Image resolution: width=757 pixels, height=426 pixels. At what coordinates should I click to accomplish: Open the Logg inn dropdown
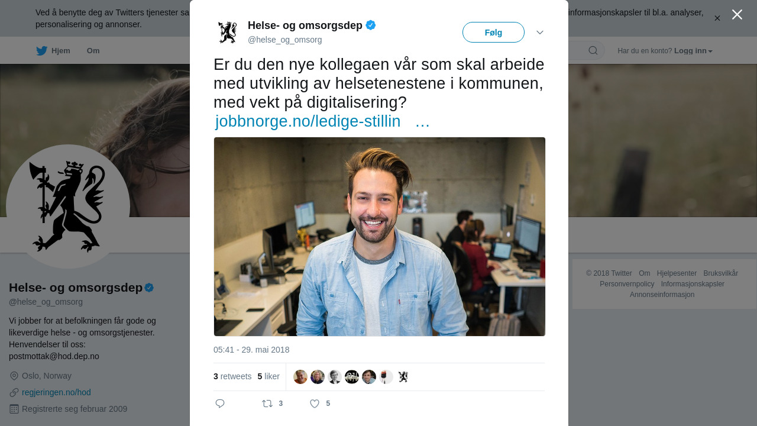coord(693,51)
